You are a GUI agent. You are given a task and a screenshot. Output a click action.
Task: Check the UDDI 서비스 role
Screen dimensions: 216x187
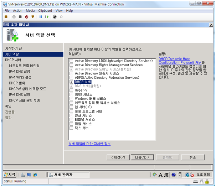pos(71,94)
